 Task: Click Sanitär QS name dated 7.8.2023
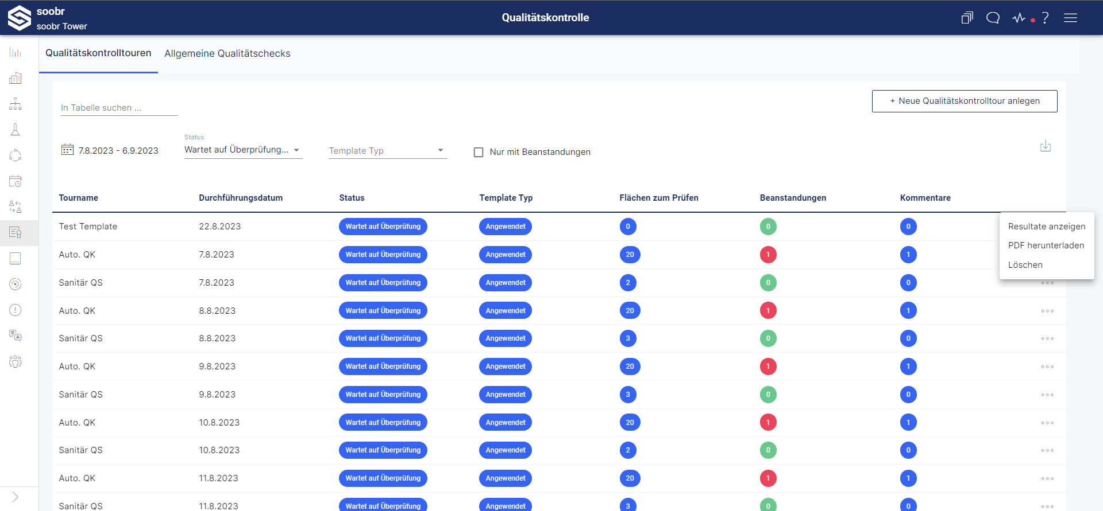click(x=80, y=283)
